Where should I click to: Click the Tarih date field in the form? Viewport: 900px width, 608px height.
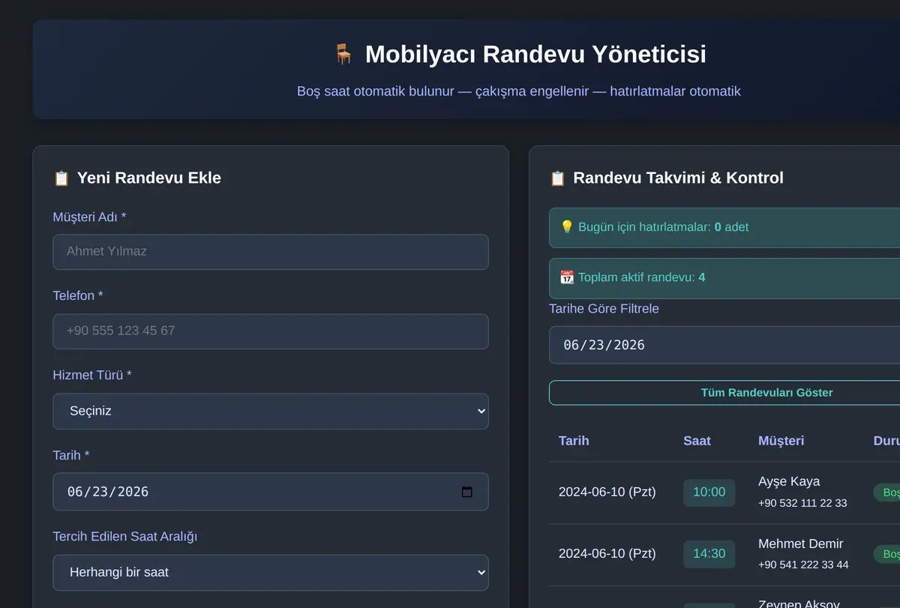click(x=270, y=492)
